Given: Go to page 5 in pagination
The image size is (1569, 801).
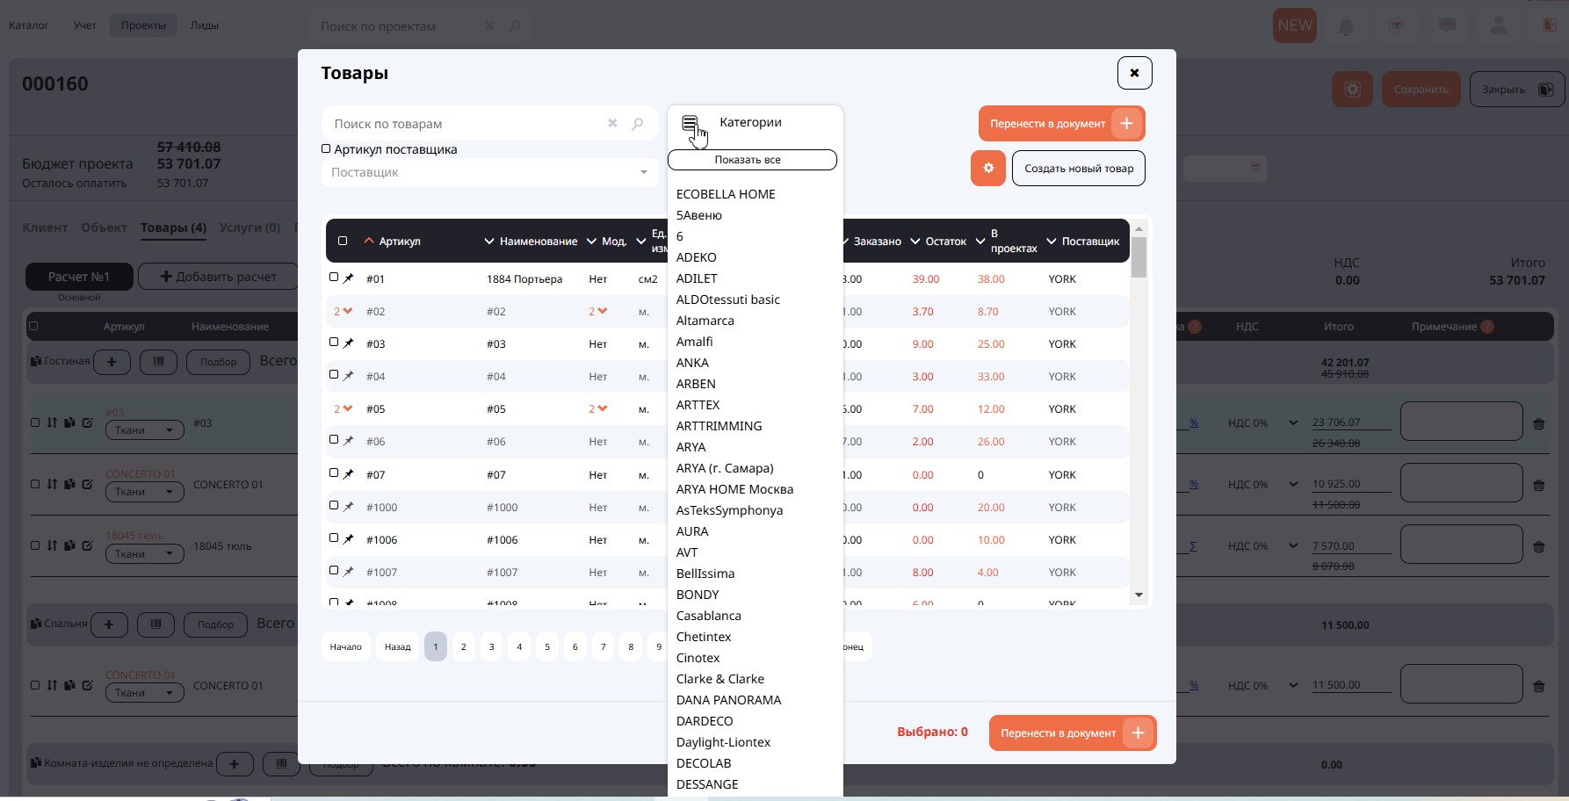Looking at the screenshot, I should [x=547, y=646].
